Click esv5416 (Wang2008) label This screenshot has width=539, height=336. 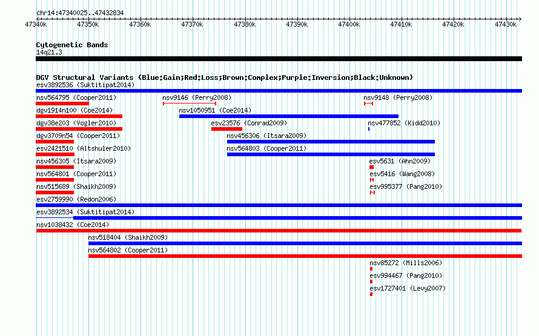click(x=402, y=174)
